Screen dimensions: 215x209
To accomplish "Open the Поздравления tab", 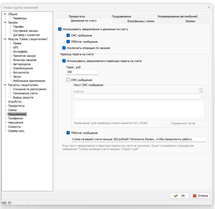I will (x=121, y=16).
